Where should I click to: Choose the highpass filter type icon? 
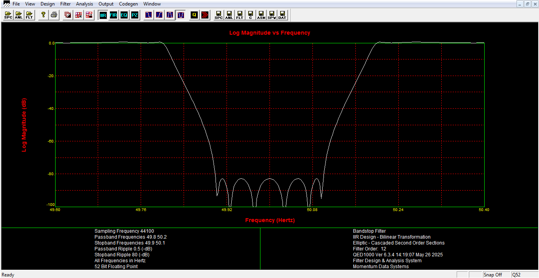tap(159, 15)
